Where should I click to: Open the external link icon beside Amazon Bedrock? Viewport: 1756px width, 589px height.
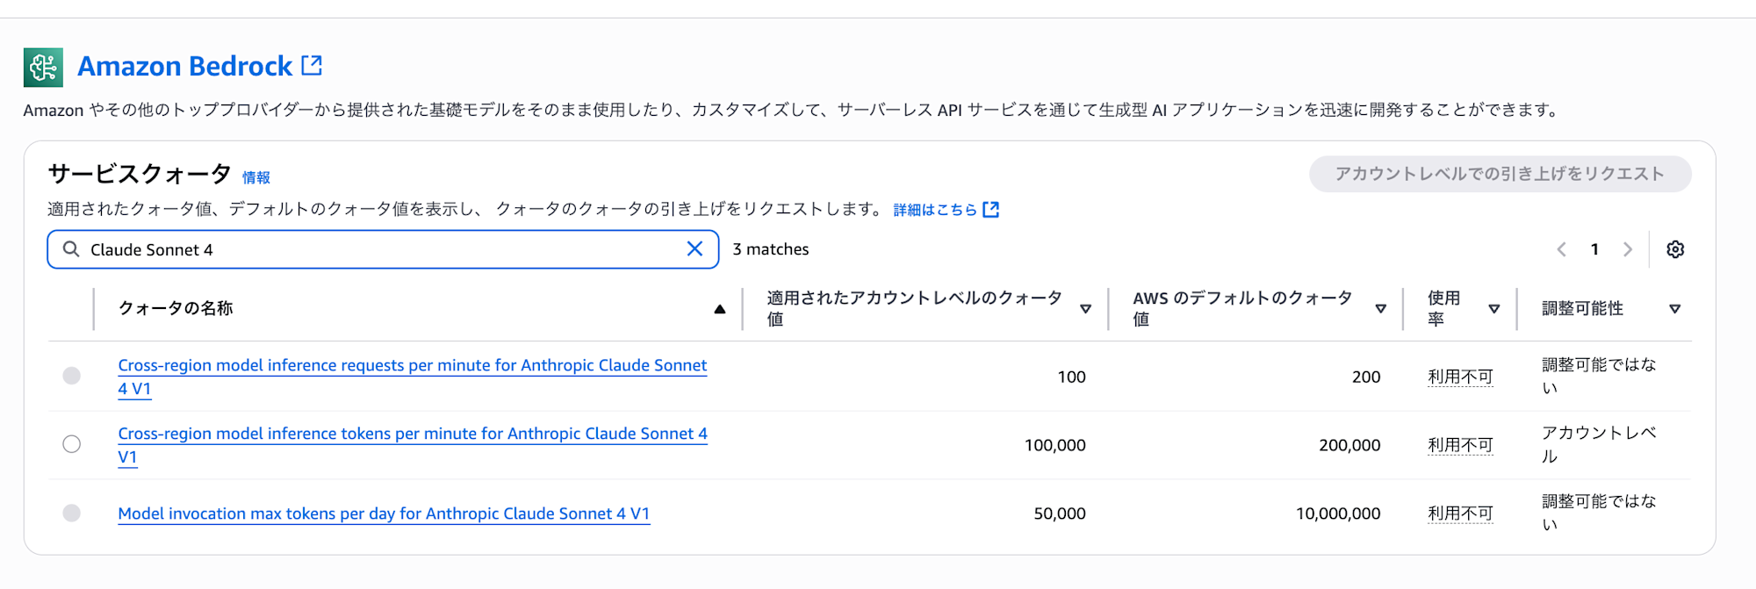click(x=312, y=65)
